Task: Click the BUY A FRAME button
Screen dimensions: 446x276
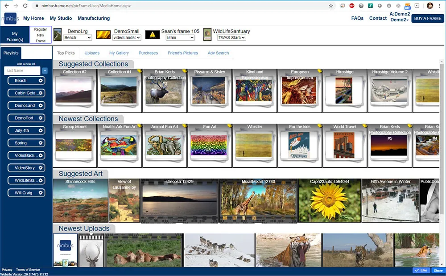Action: (428, 18)
